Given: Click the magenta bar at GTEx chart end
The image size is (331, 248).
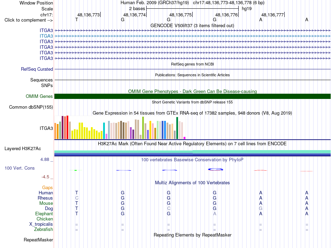Looking at the screenshot, I should coord(185,138).
